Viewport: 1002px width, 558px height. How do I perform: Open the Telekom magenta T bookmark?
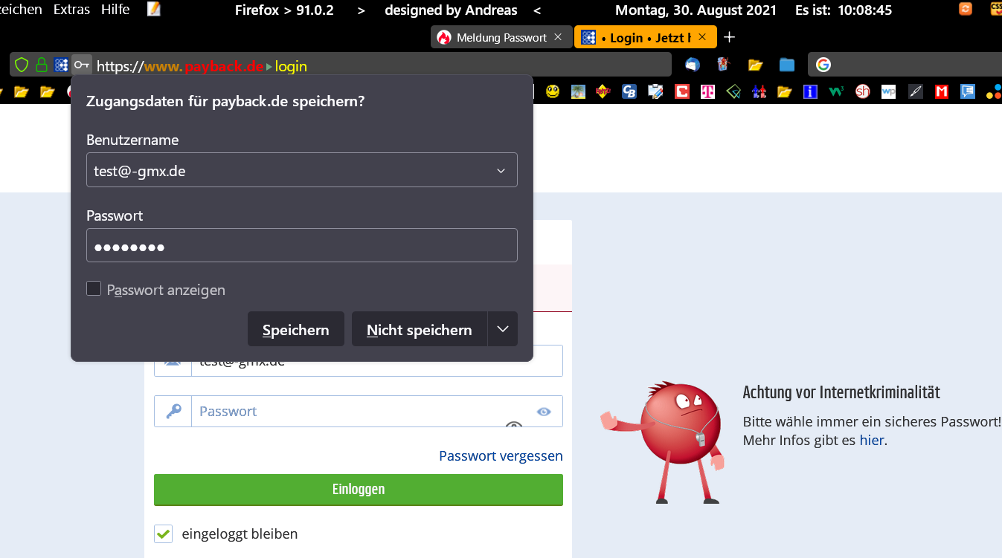(707, 92)
